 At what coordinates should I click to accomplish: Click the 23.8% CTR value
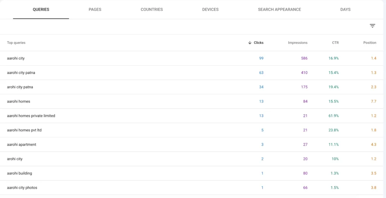click(x=334, y=130)
